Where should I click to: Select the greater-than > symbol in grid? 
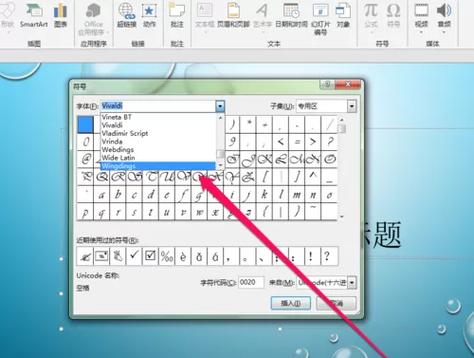[x=313, y=141]
